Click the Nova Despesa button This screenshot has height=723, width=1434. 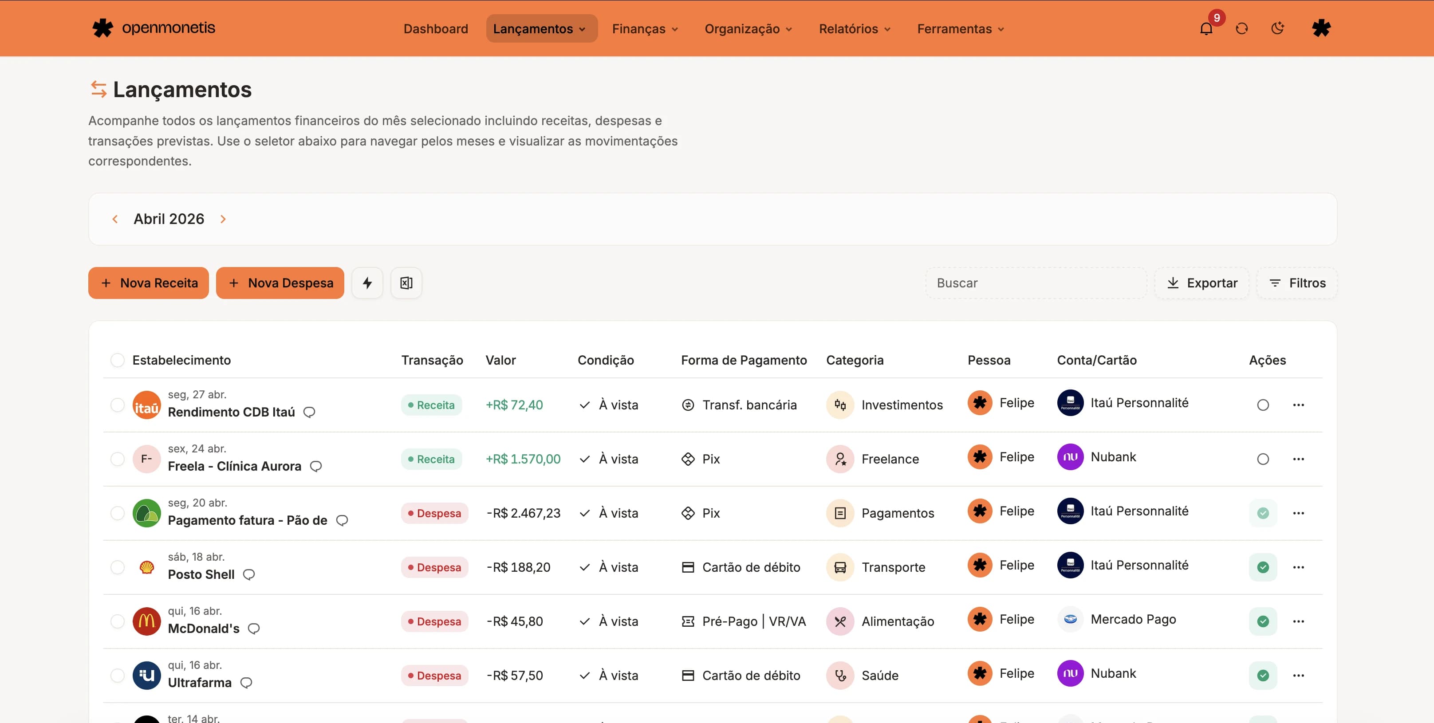point(280,283)
